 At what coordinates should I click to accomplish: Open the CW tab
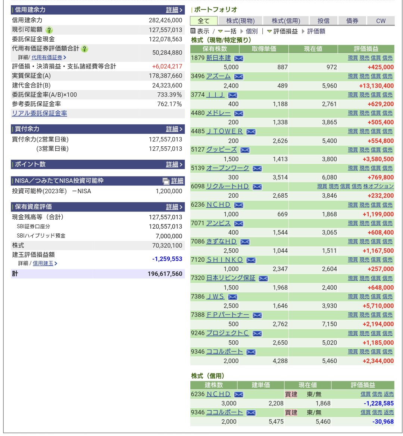pyautogui.click(x=381, y=21)
